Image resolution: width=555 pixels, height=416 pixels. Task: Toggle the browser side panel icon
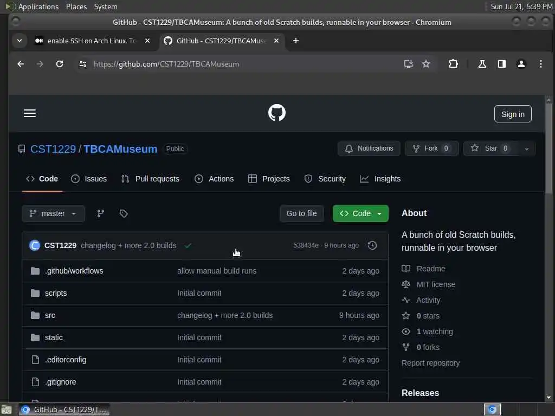point(501,64)
